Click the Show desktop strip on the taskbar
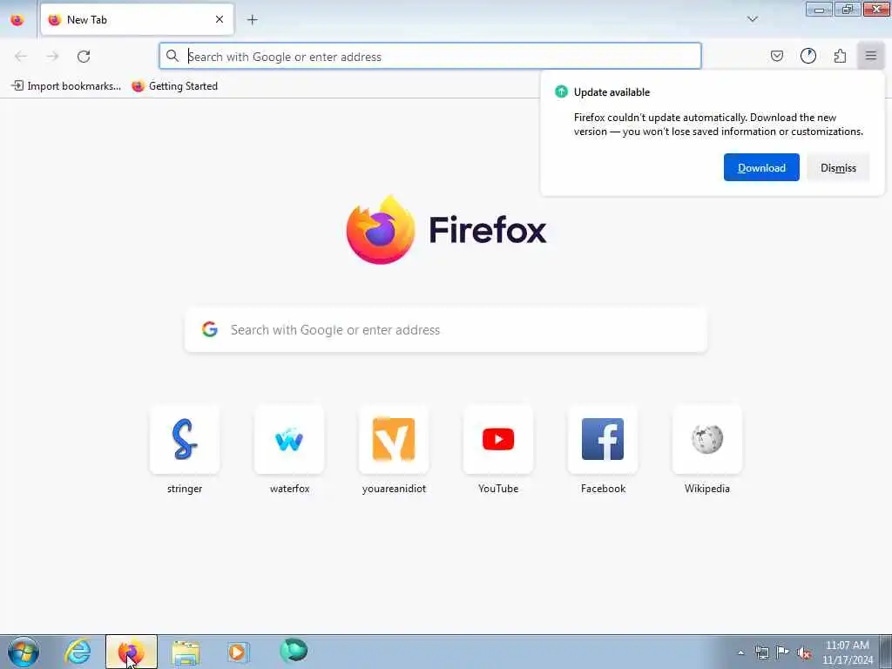The image size is (892, 669). pos(886,652)
